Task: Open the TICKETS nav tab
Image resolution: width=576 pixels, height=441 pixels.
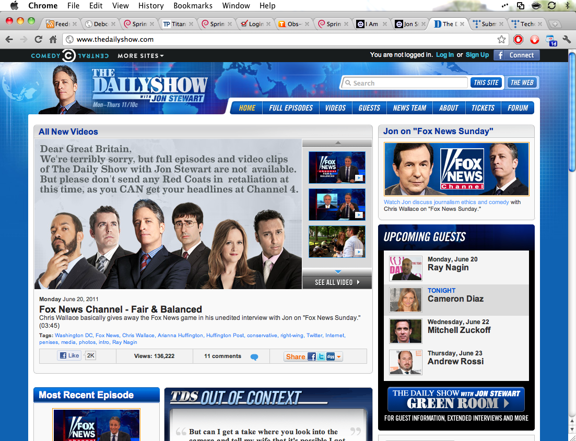Action: click(483, 108)
